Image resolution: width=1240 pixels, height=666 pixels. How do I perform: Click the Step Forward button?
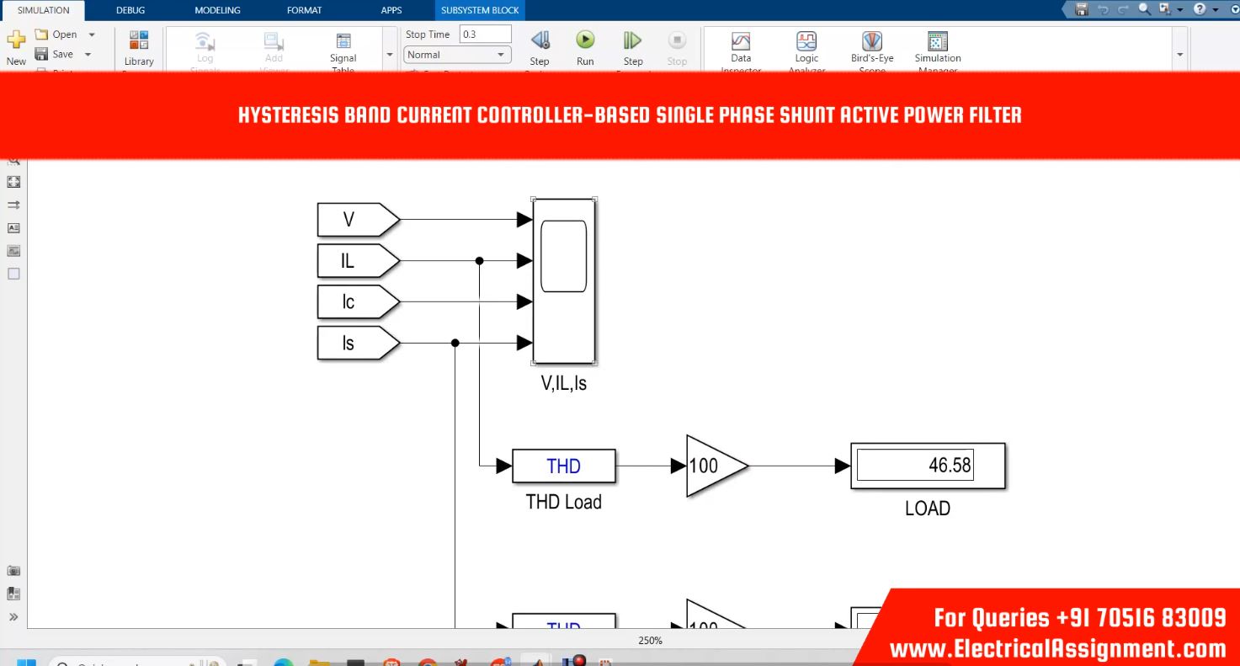coord(633,41)
